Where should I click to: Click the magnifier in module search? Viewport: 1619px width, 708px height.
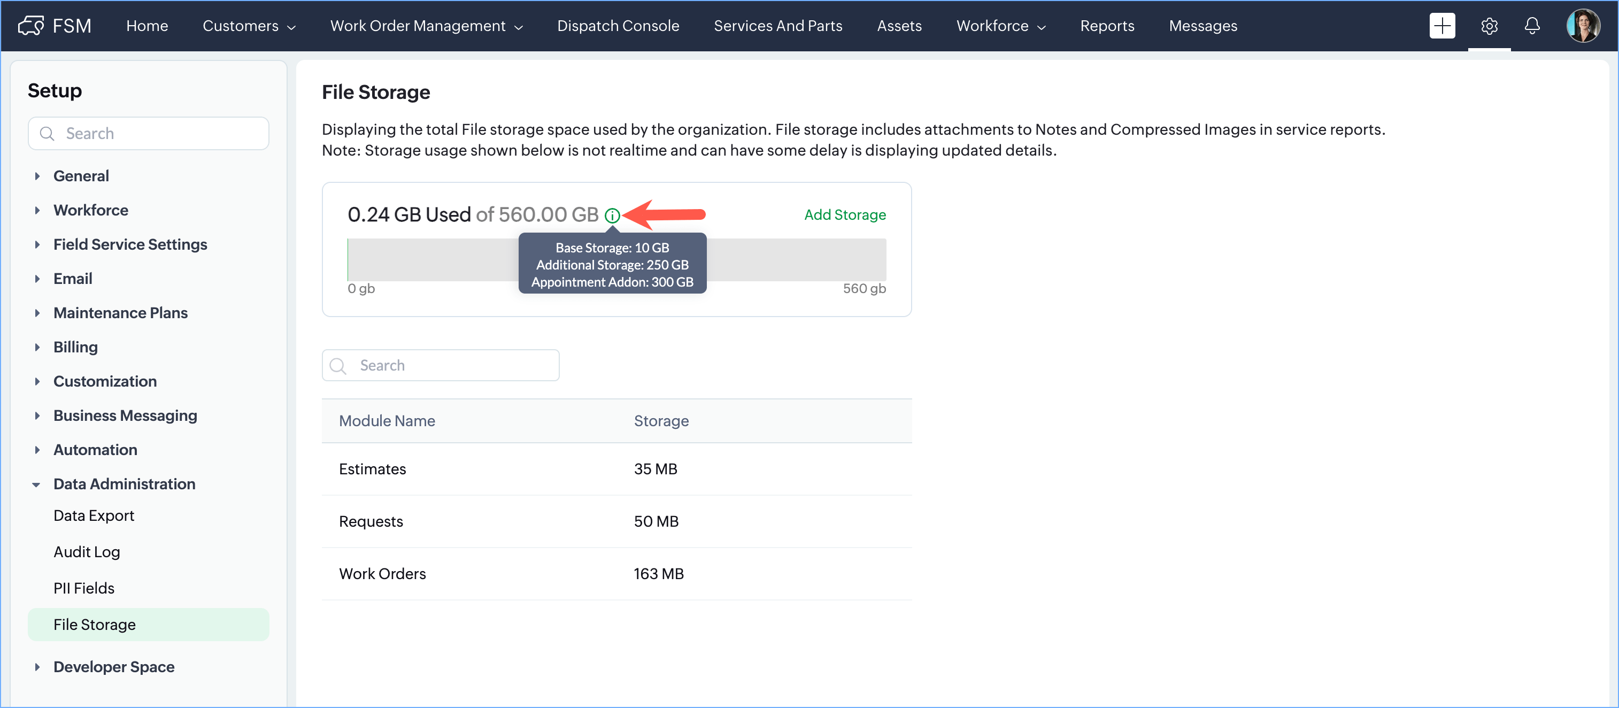(x=338, y=366)
